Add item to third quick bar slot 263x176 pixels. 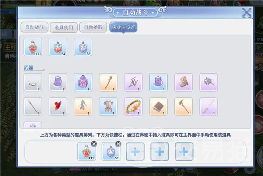point(135,152)
